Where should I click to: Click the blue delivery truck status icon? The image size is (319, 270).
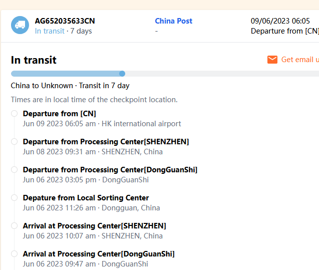[x=20, y=26]
